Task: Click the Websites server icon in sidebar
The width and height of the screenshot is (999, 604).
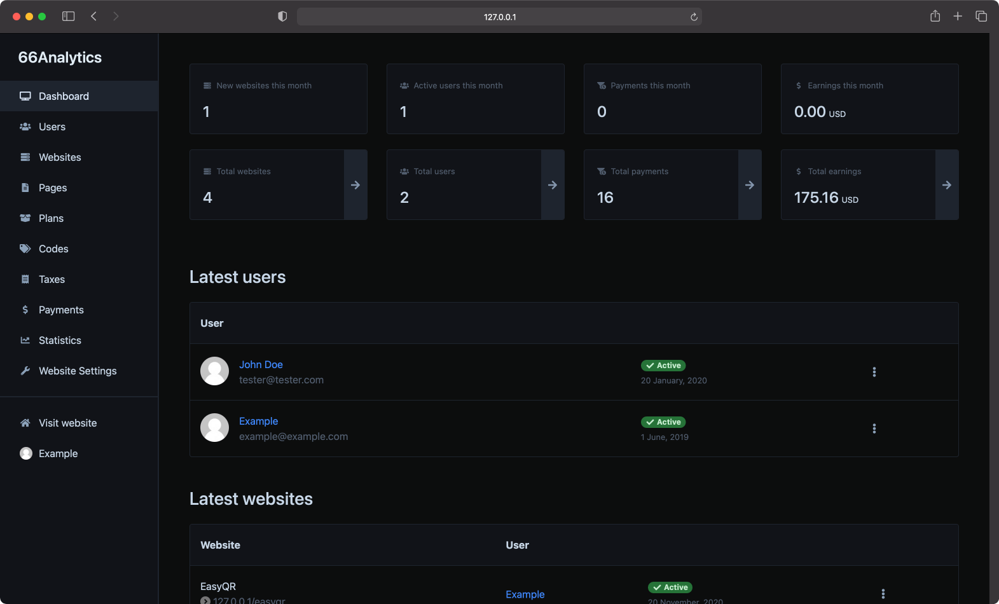Action: pos(25,157)
